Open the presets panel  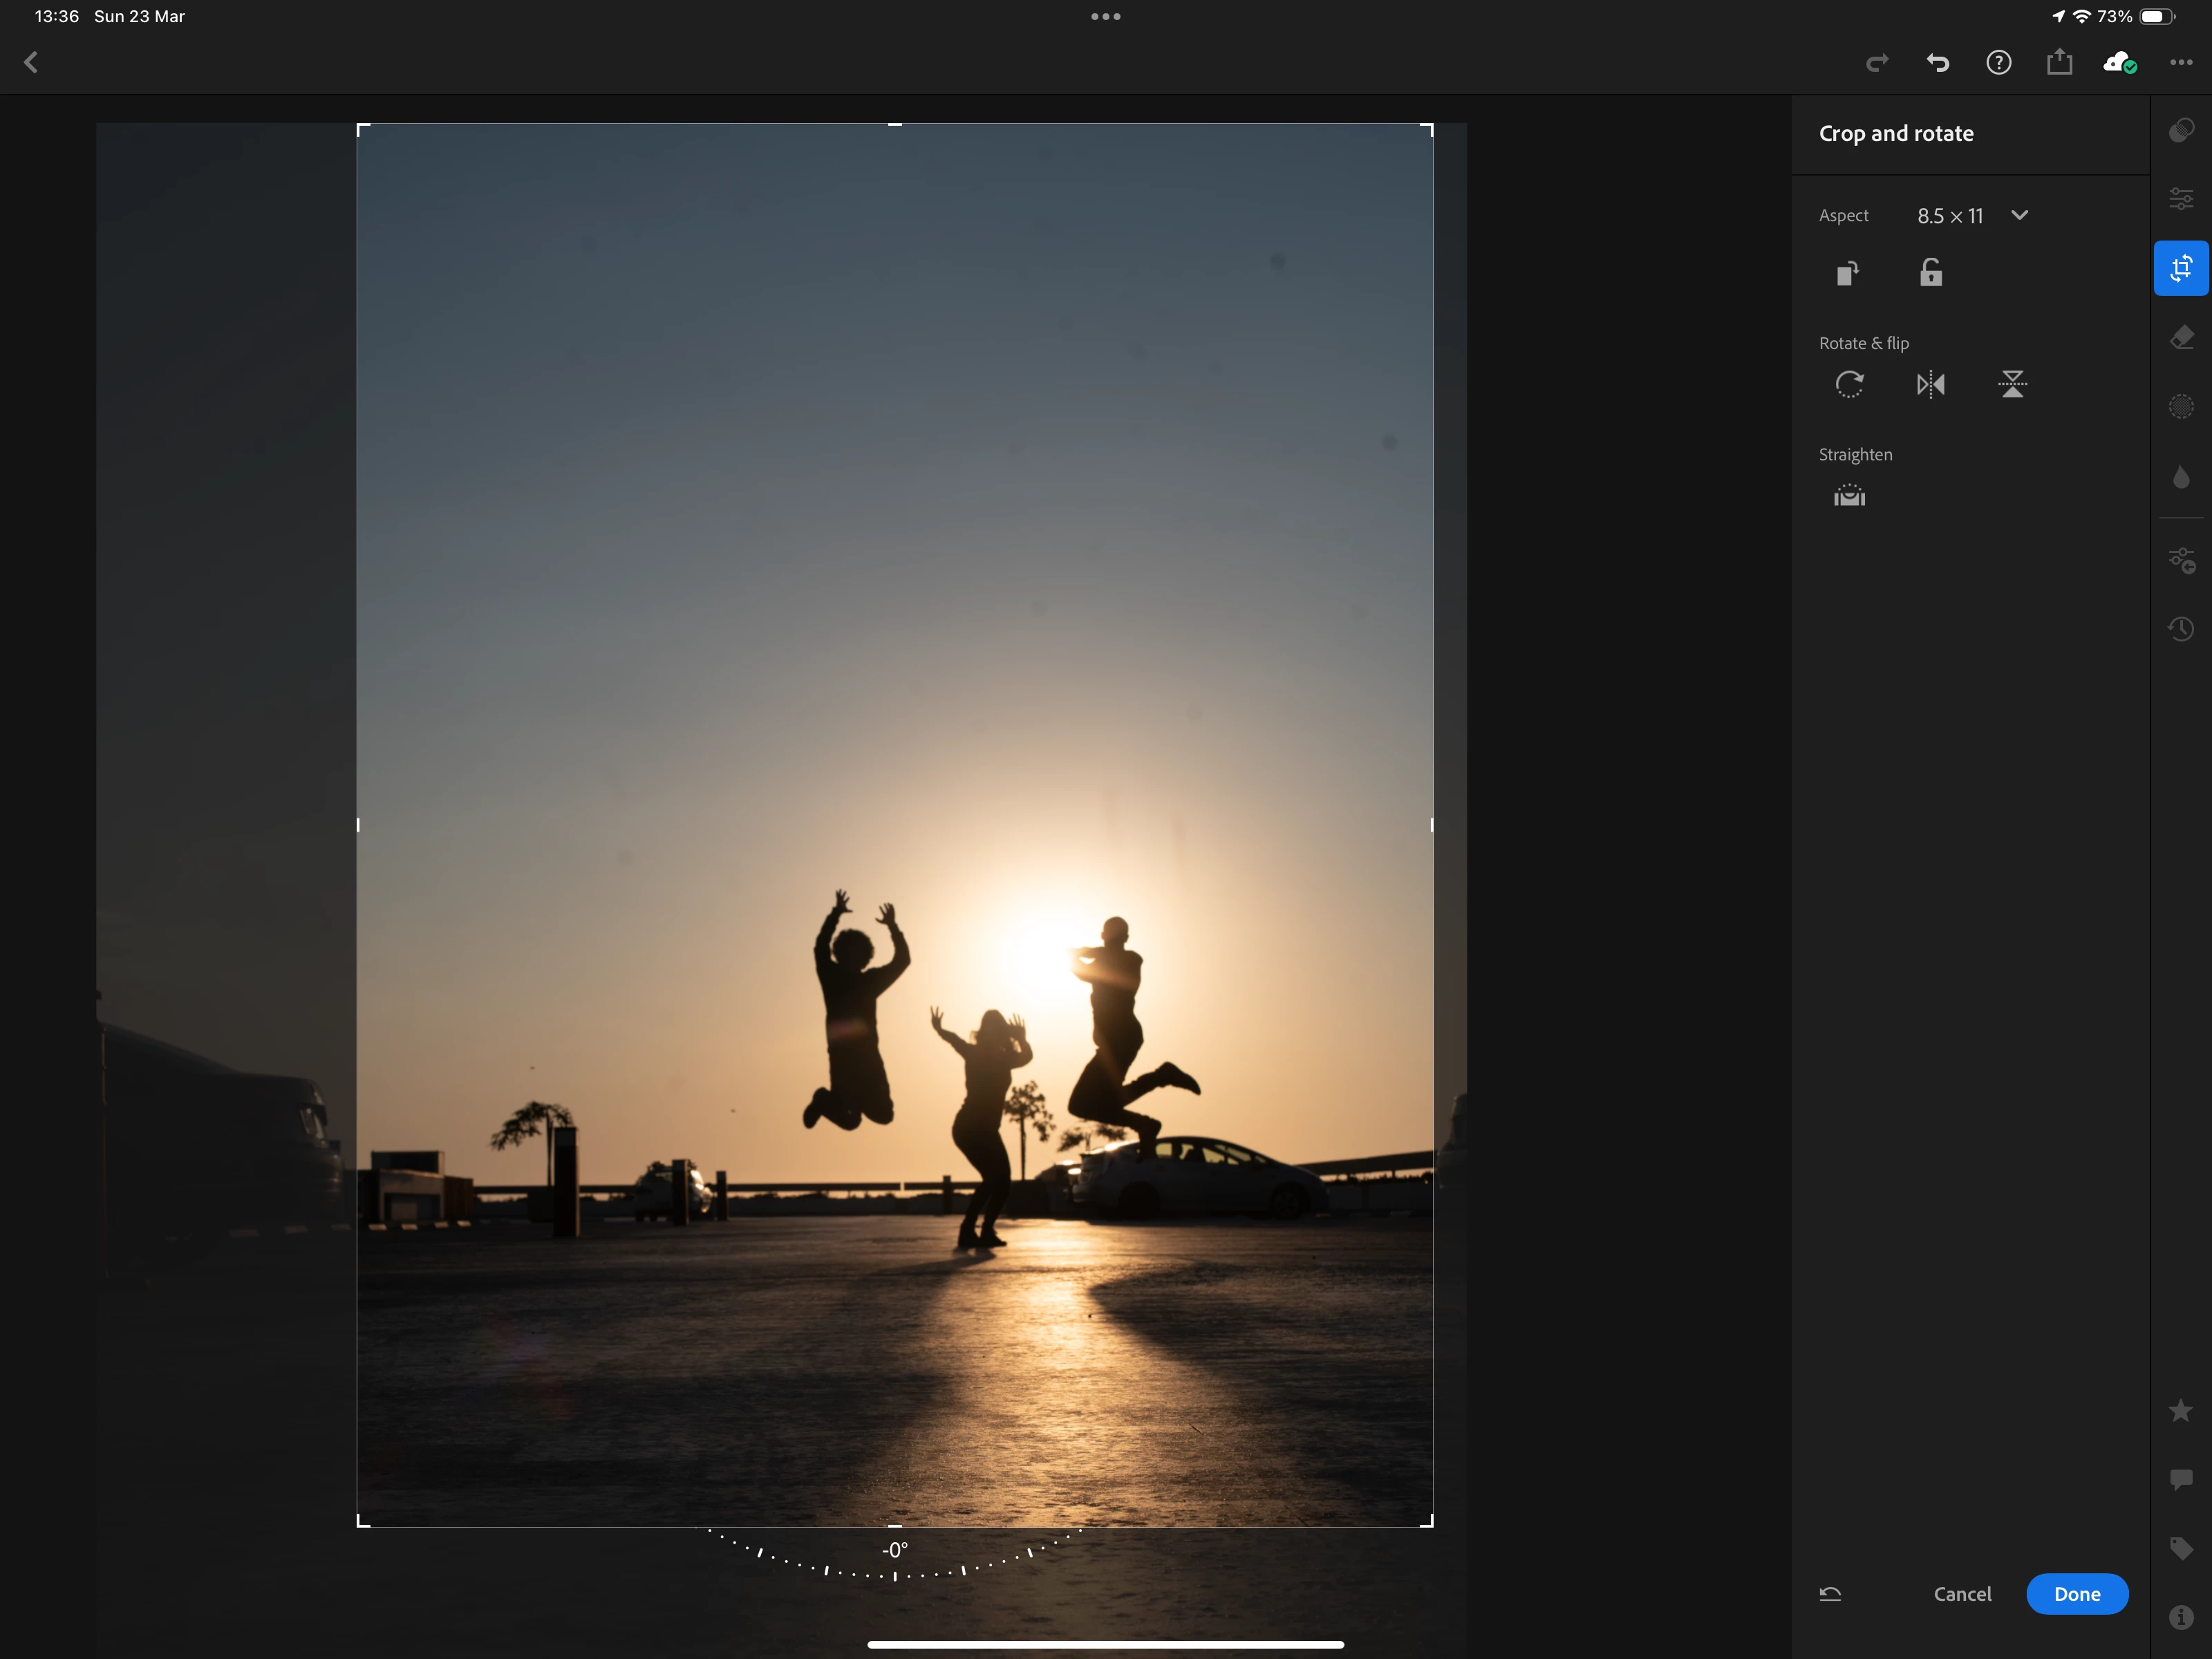tap(2181, 130)
